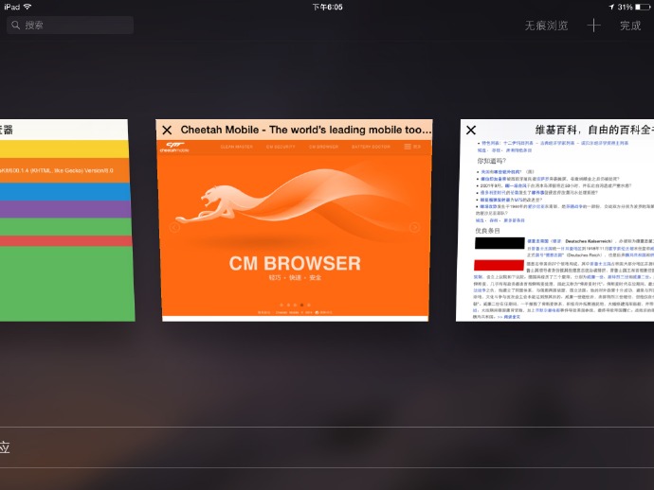Click the CM BROWSER banner heading
The height and width of the screenshot is (490, 654).
point(295,263)
